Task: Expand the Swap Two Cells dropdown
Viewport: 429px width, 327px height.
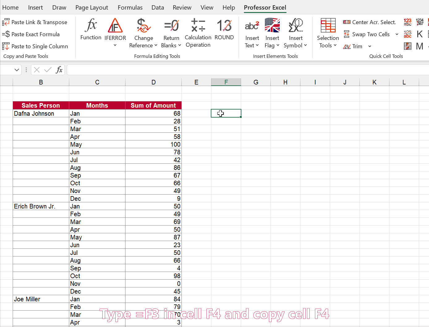Action: [397, 34]
